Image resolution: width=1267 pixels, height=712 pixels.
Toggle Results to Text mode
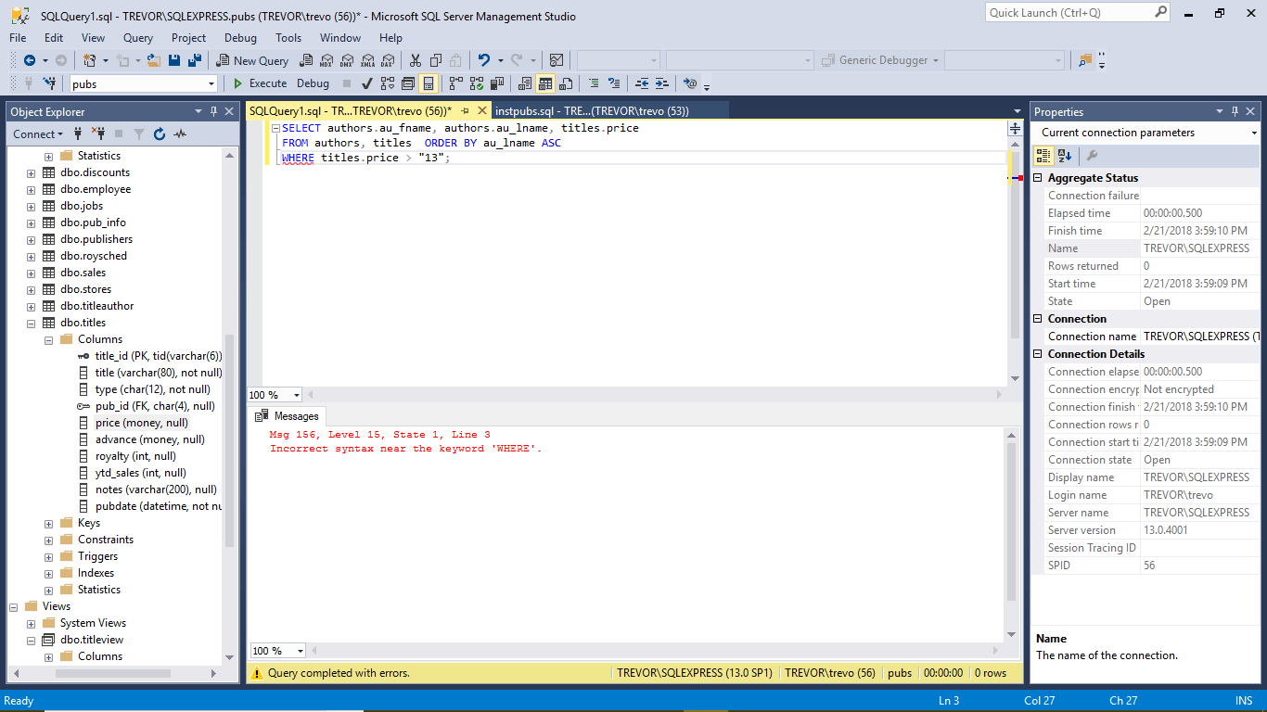(525, 83)
